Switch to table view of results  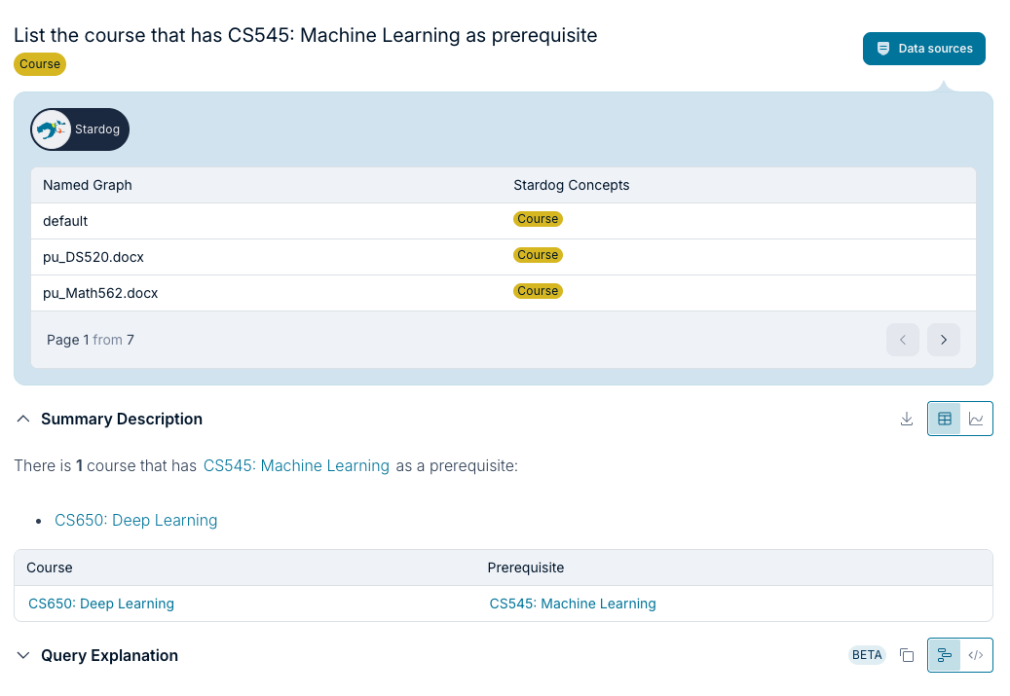tap(944, 419)
